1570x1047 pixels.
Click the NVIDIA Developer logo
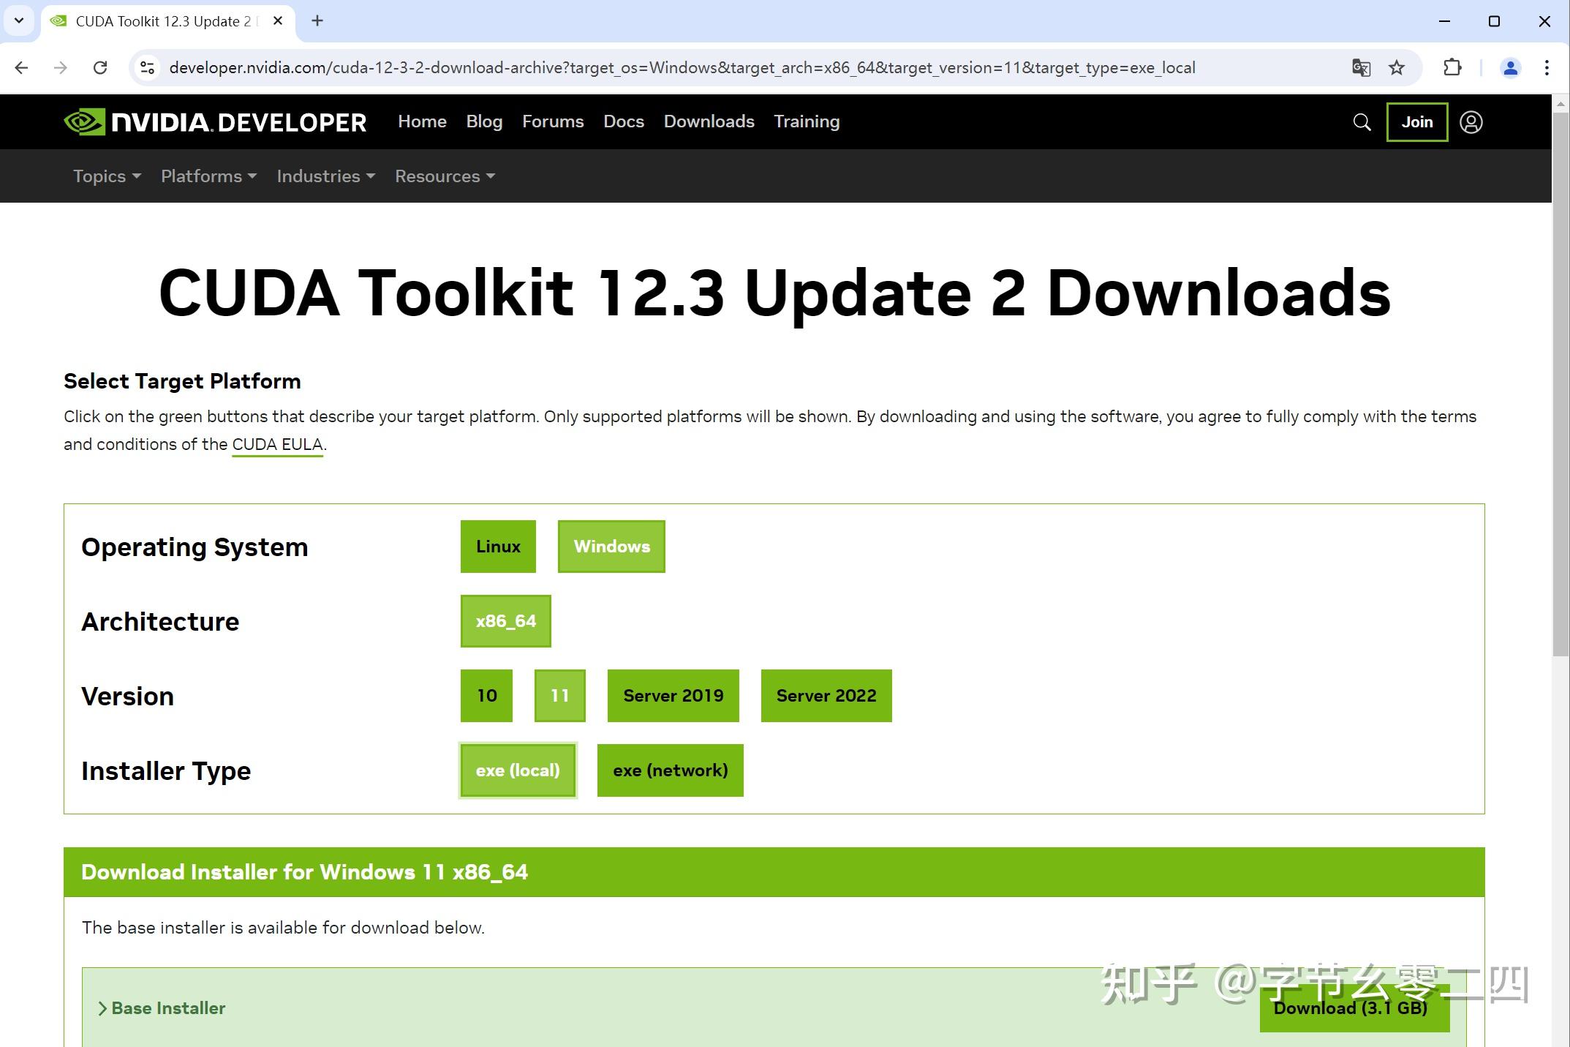pyautogui.click(x=215, y=122)
